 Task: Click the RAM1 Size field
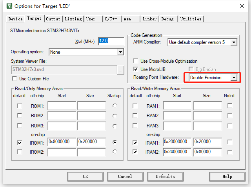point(208,105)
